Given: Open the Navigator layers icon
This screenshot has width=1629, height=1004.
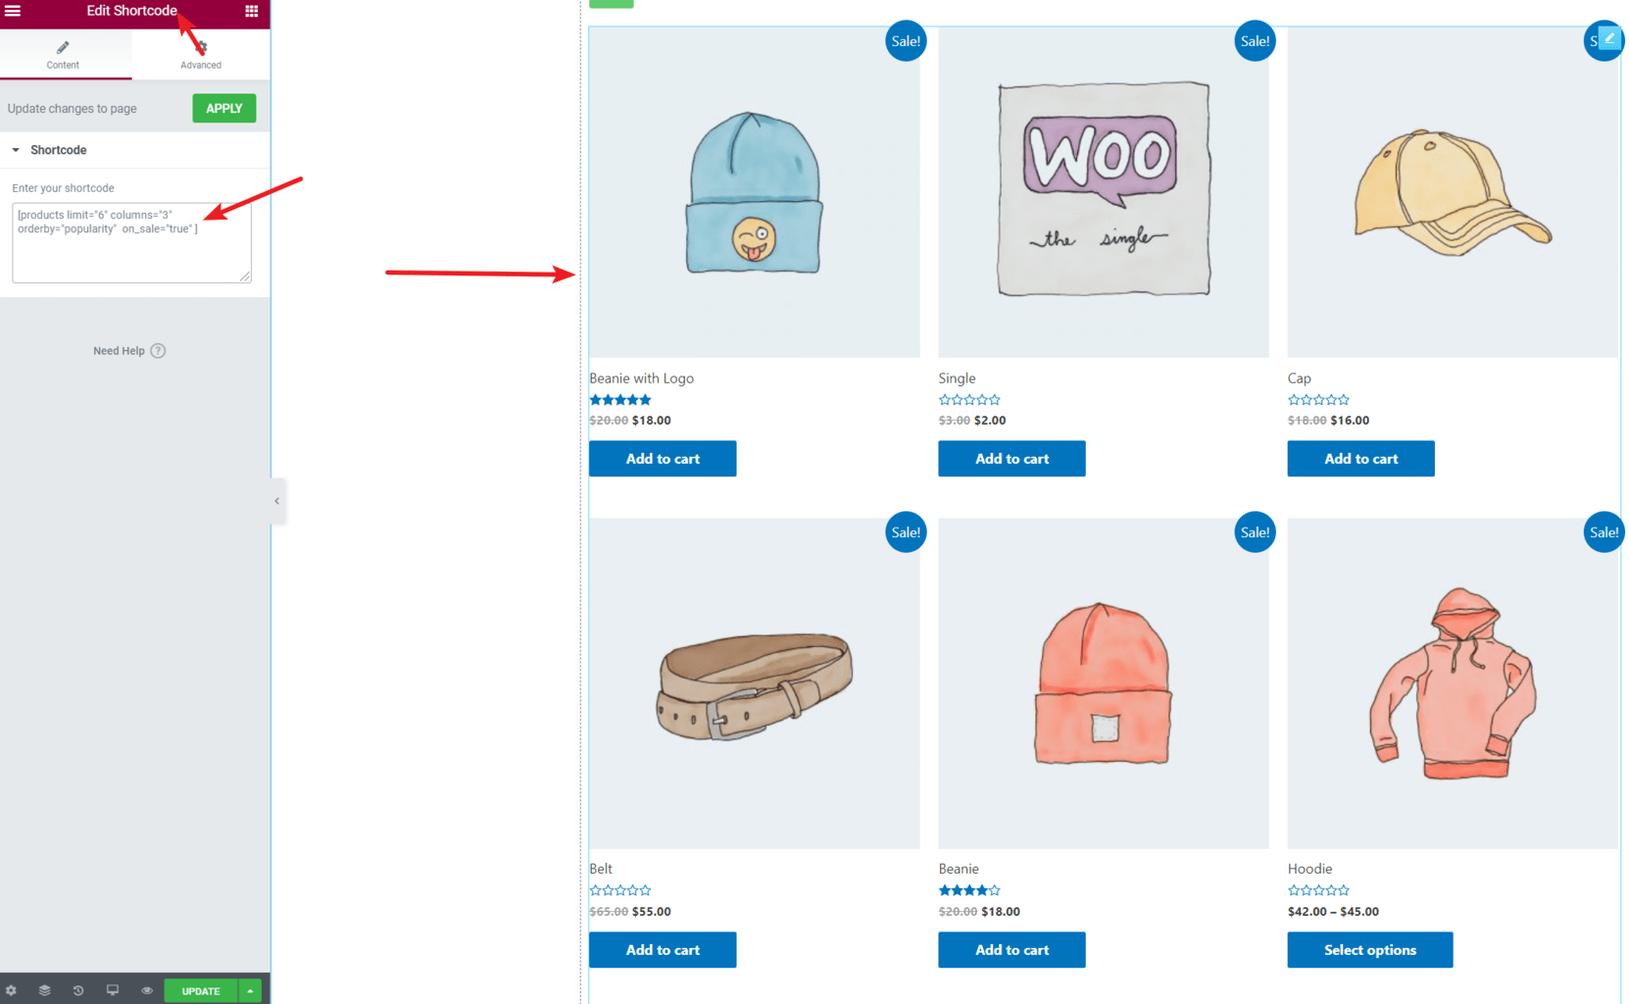Looking at the screenshot, I should click(44, 990).
